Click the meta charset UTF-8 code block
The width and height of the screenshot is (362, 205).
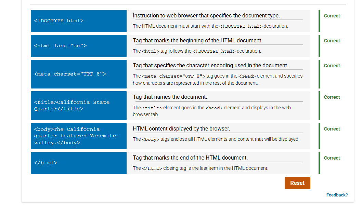point(78,74)
